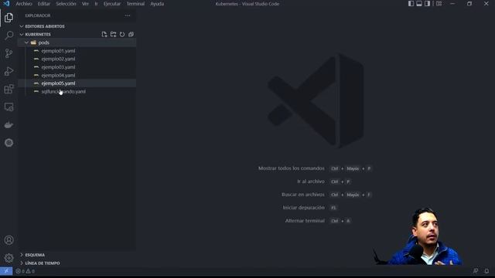Screen dimensions: 495x278
Task: Open sqlfuncionando.yaml file
Action: pyautogui.click(x=77, y=91)
